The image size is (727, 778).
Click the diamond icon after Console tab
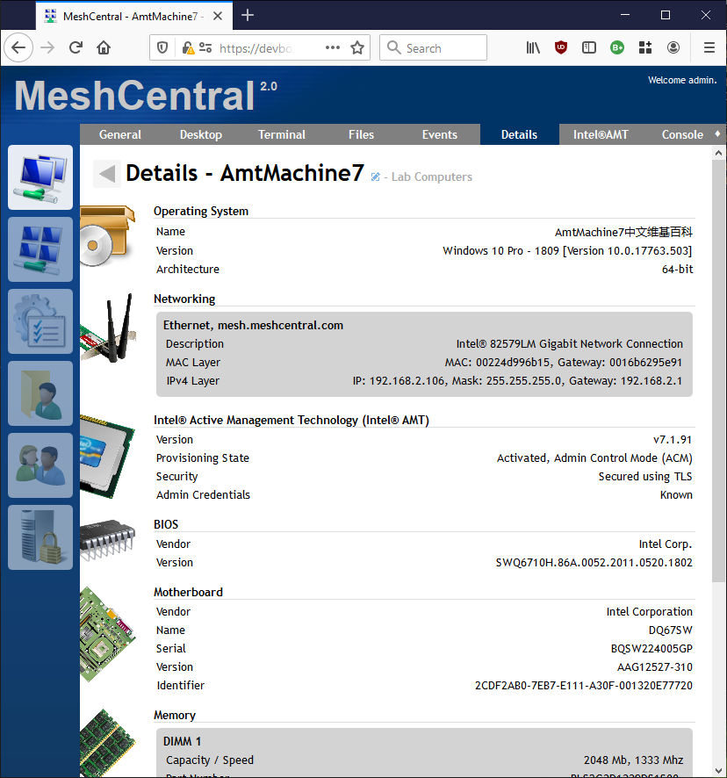click(717, 133)
